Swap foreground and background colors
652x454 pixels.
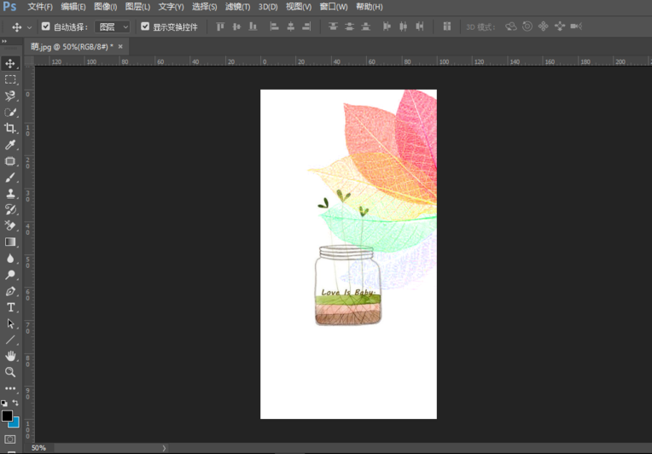click(x=15, y=403)
